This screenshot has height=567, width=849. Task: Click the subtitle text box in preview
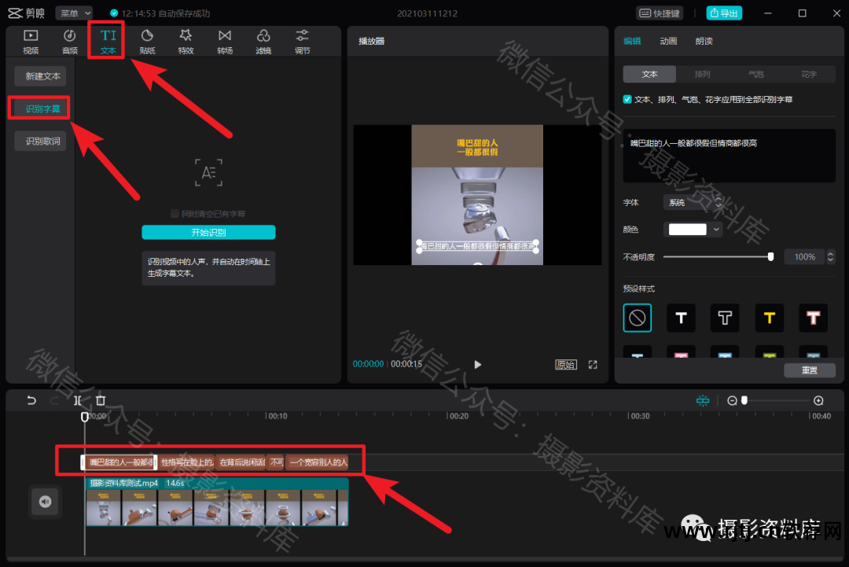click(477, 246)
